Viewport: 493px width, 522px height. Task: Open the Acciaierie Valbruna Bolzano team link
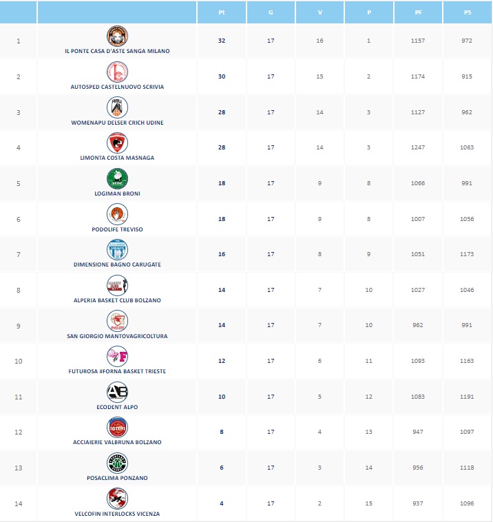pyautogui.click(x=117, y=442)
